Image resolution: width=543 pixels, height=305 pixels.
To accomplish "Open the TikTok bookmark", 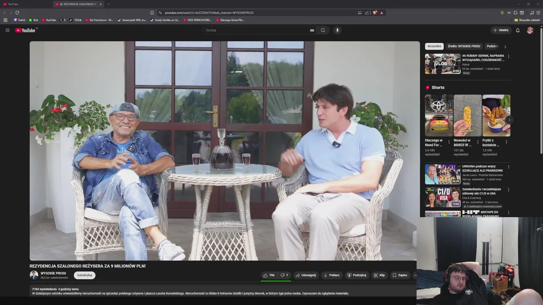I will click(76, 20).
